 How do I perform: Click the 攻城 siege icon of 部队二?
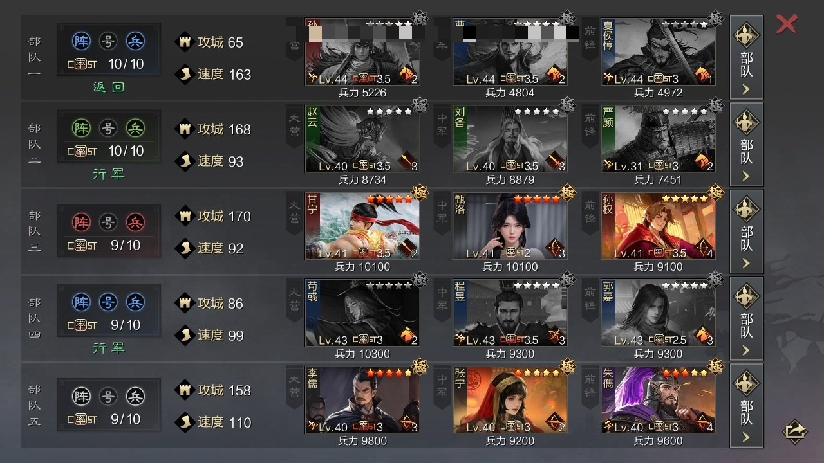click(185, 129)
